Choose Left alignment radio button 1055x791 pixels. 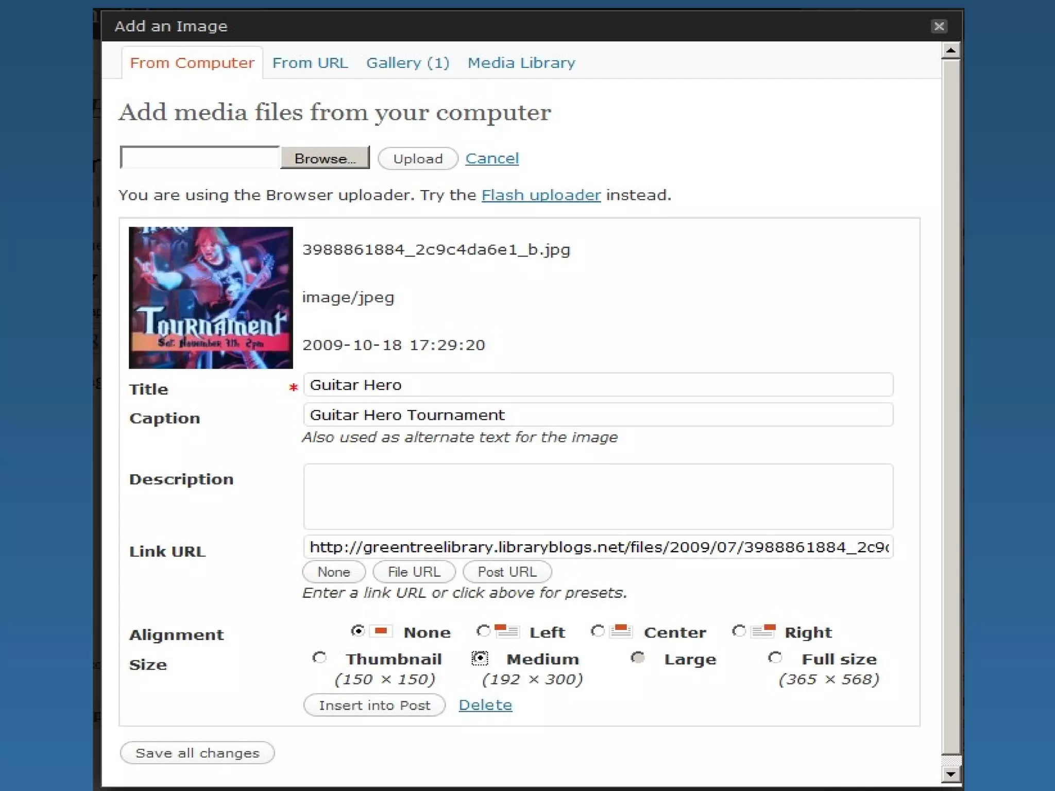click(x=483, y=631)
